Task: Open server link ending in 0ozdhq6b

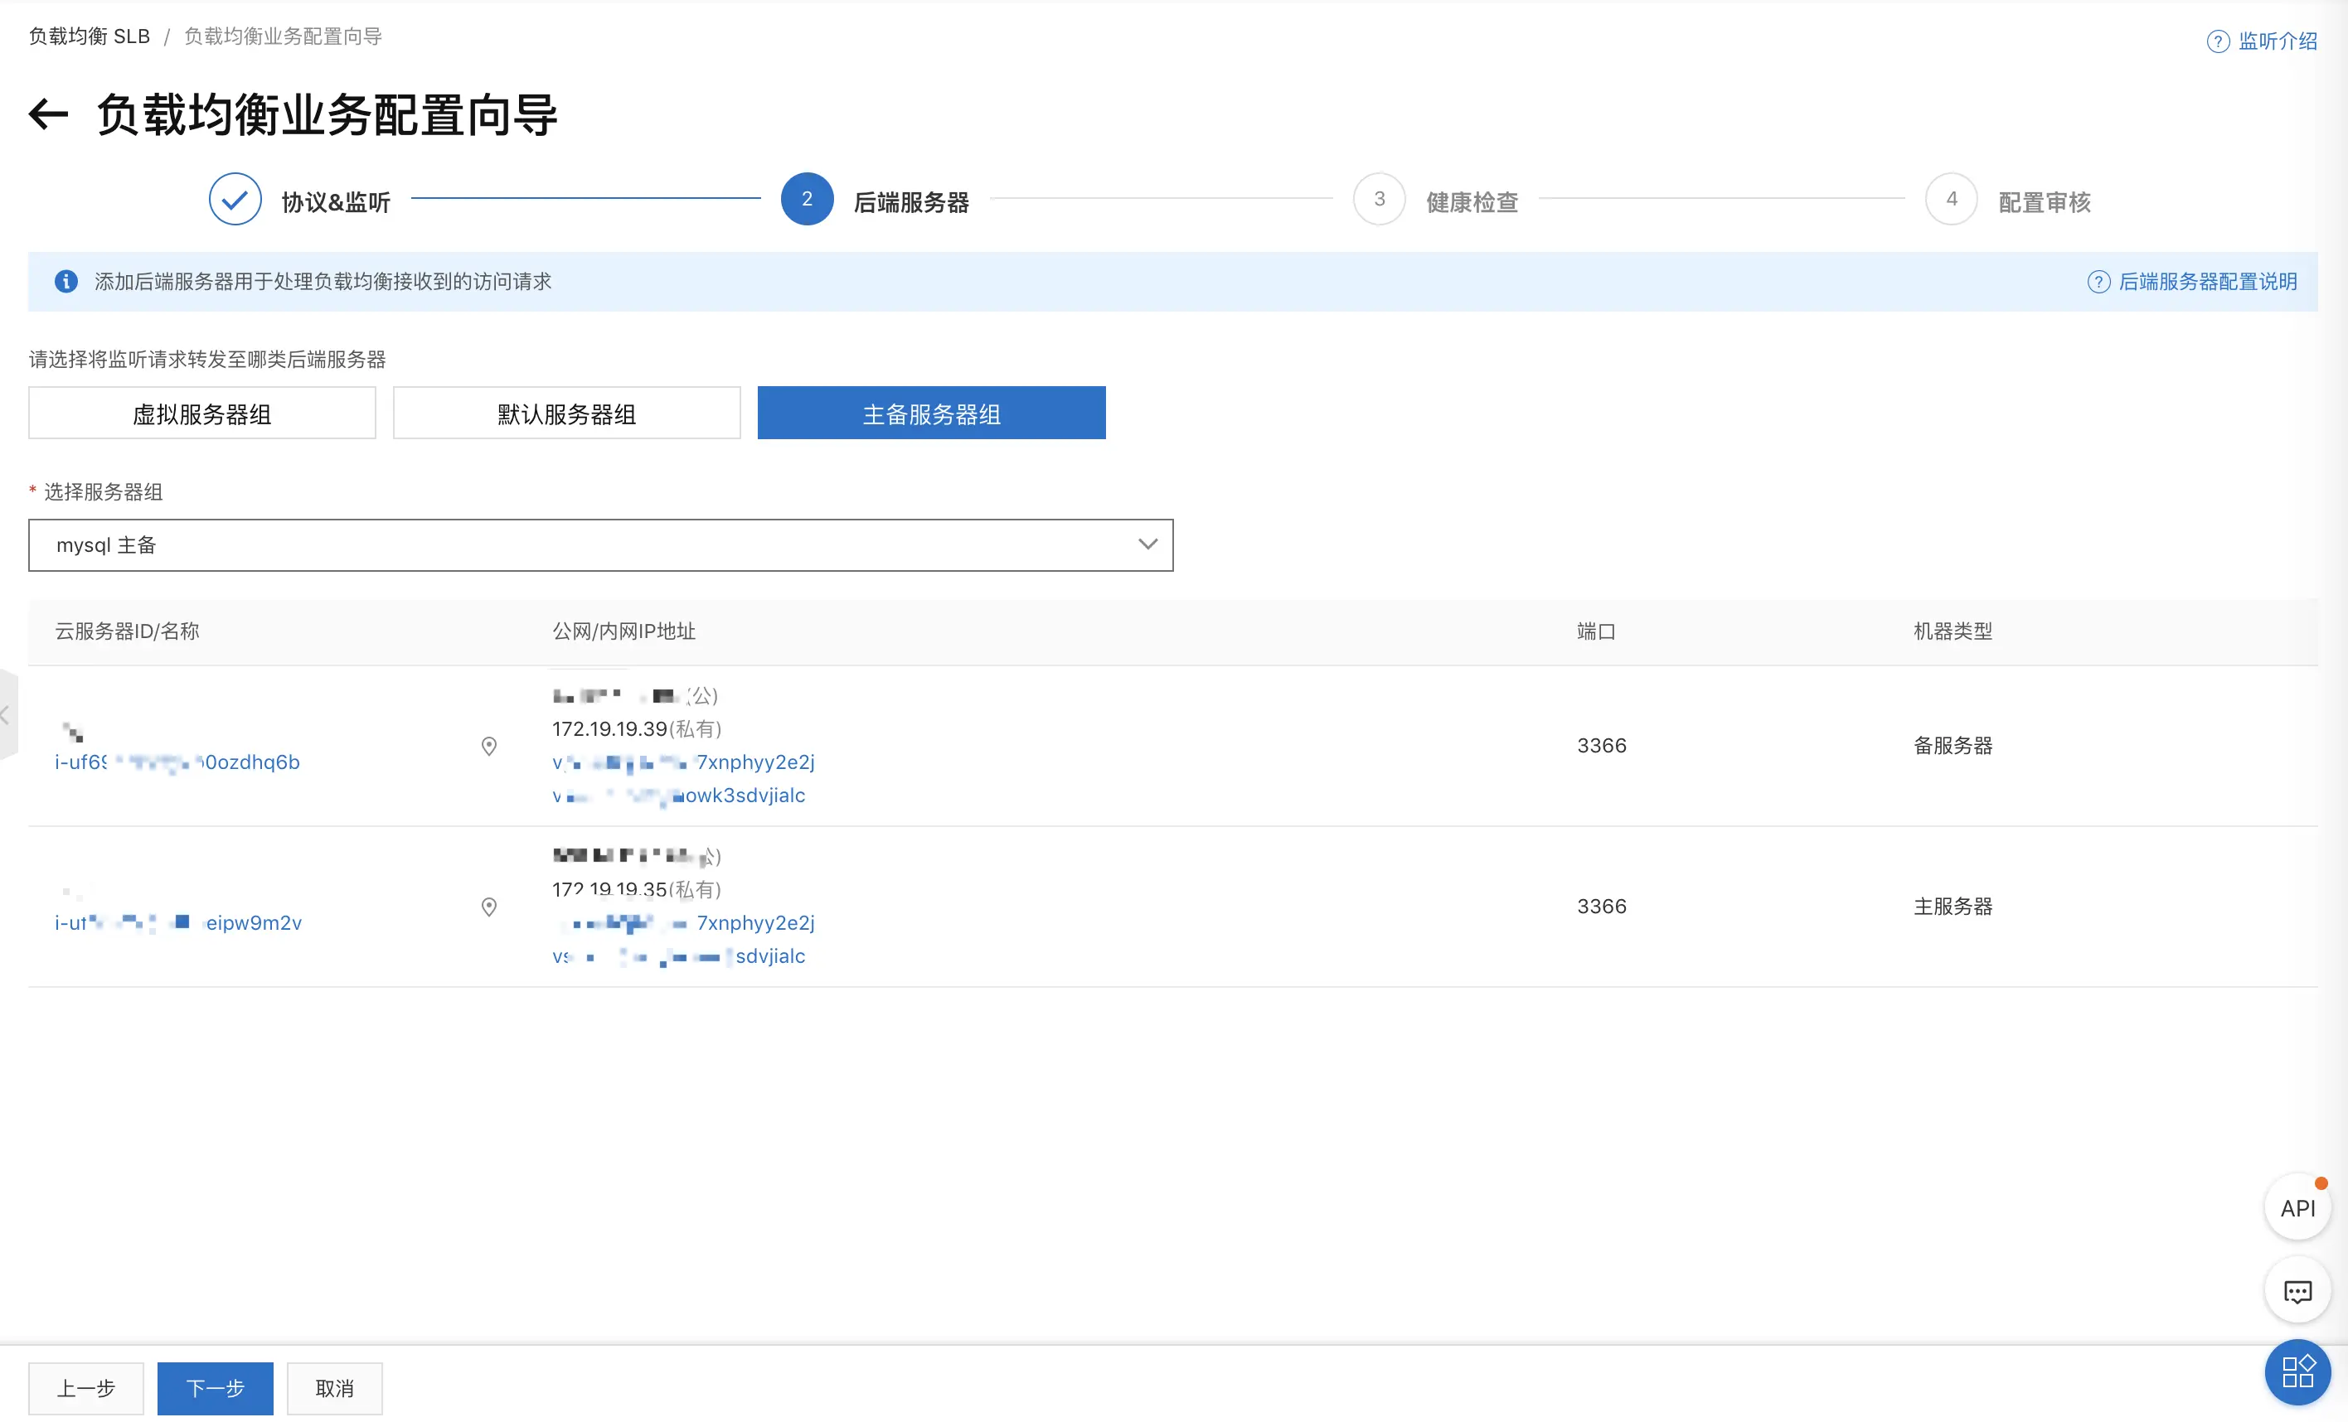Action: (177, 762)
